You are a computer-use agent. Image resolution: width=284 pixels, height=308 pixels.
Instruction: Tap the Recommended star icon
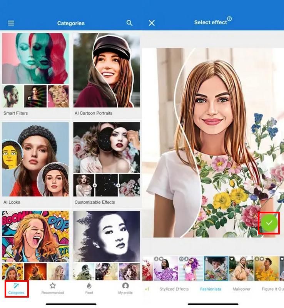point(53,286)
